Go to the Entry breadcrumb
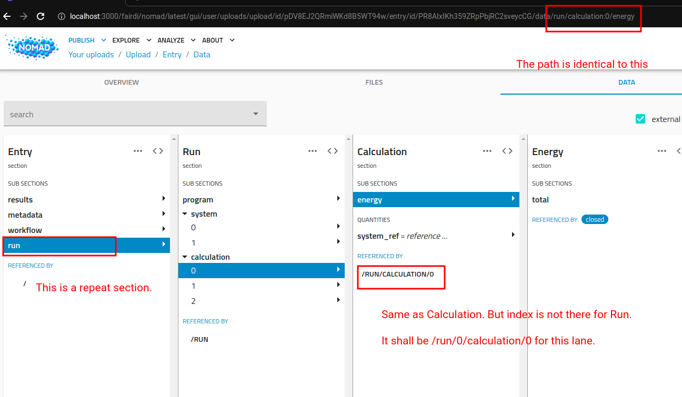 (x=172, y=55)
